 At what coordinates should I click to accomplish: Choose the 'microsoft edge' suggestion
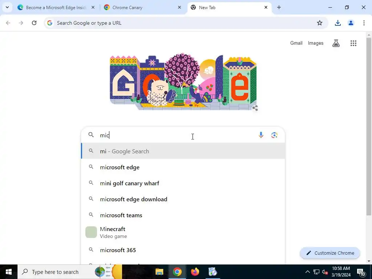[x=183, y=167]
